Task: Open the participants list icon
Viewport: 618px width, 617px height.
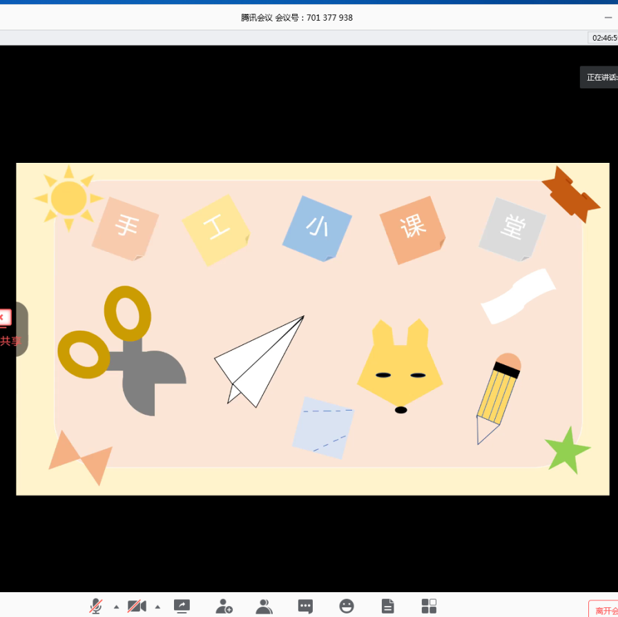Action: [264, 606]
